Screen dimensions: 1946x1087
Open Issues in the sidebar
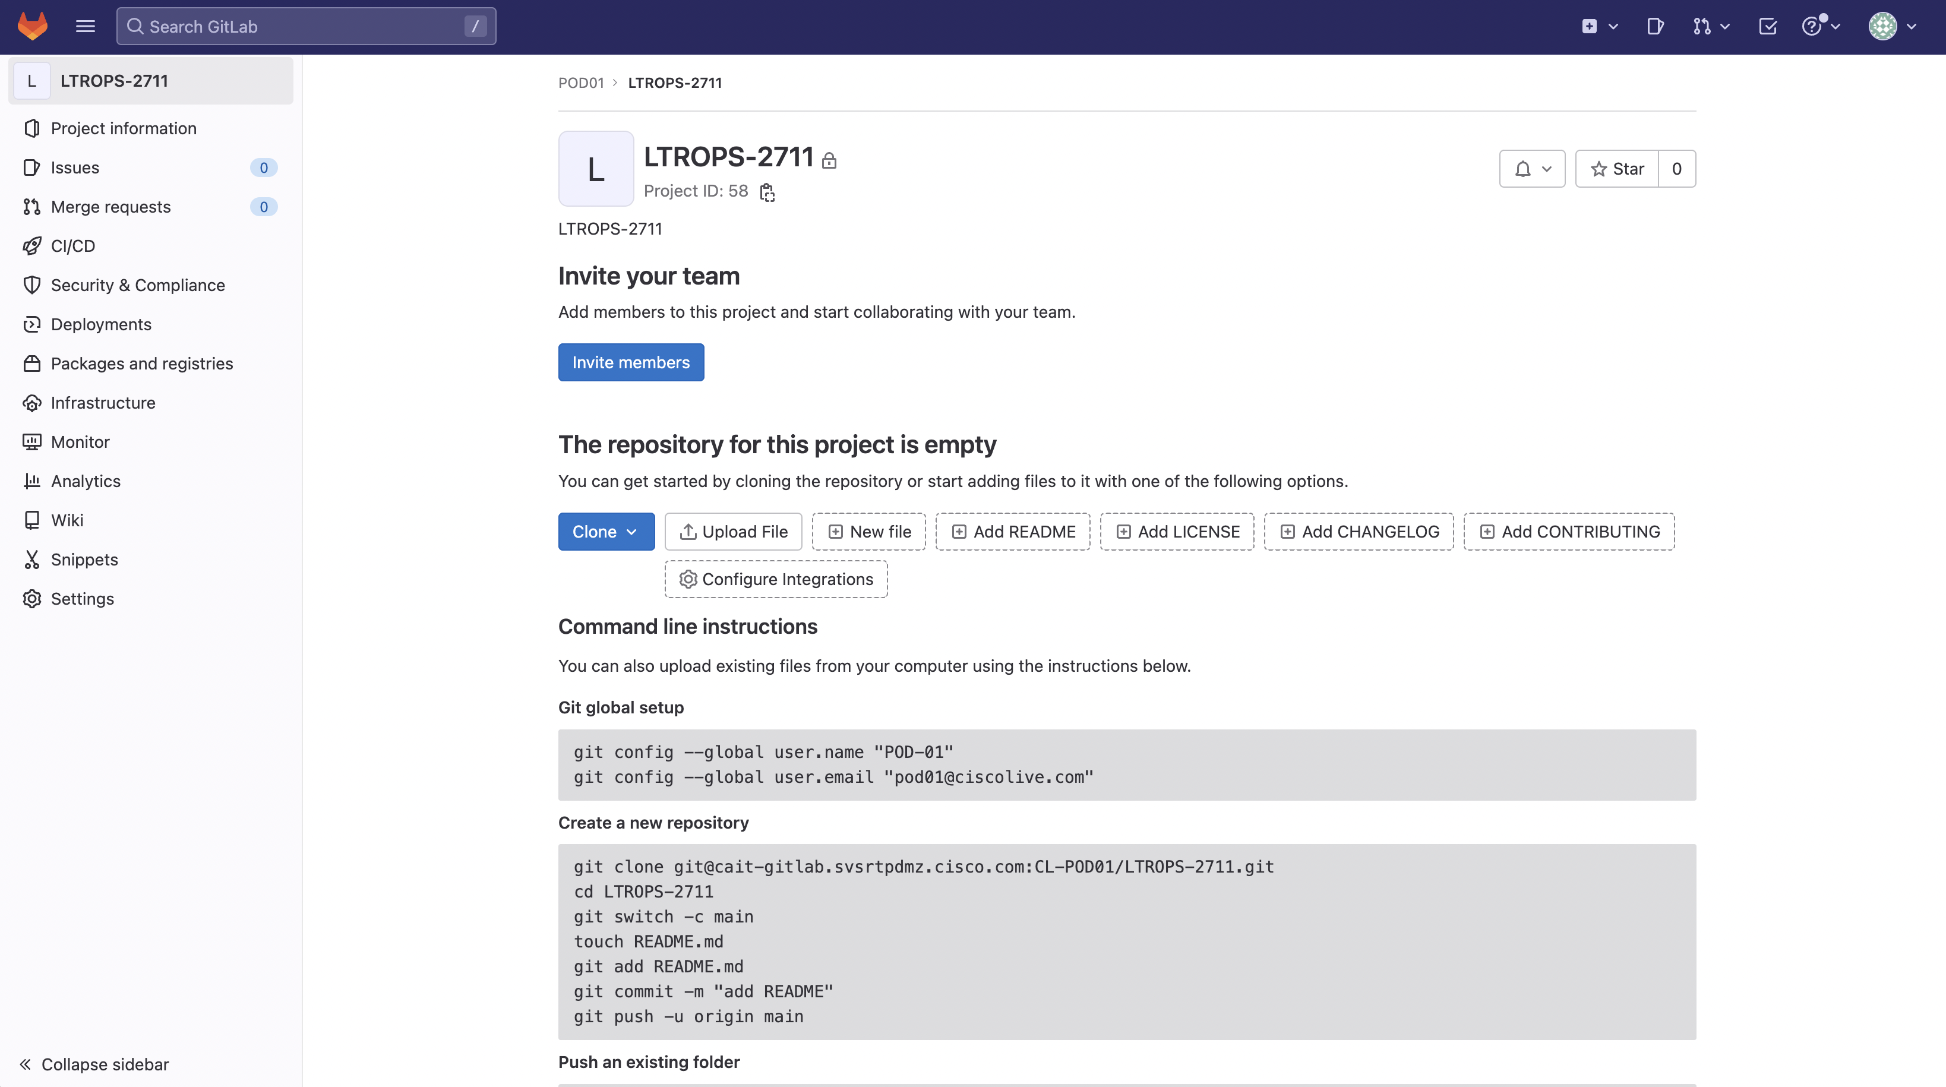coord(151,168)
